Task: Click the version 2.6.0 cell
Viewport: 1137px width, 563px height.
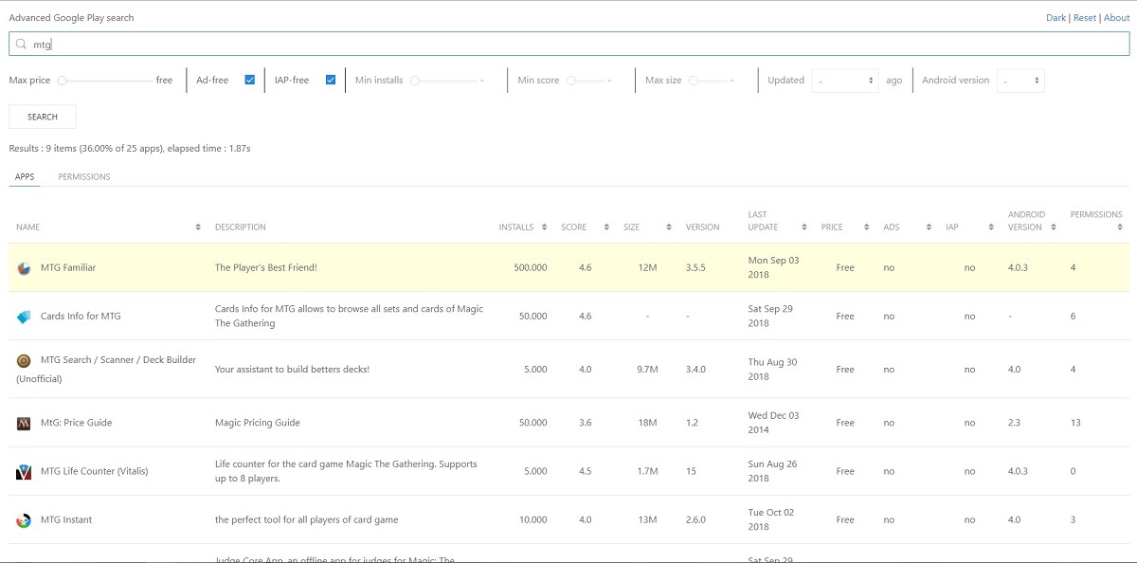Action: pos(695,520)
